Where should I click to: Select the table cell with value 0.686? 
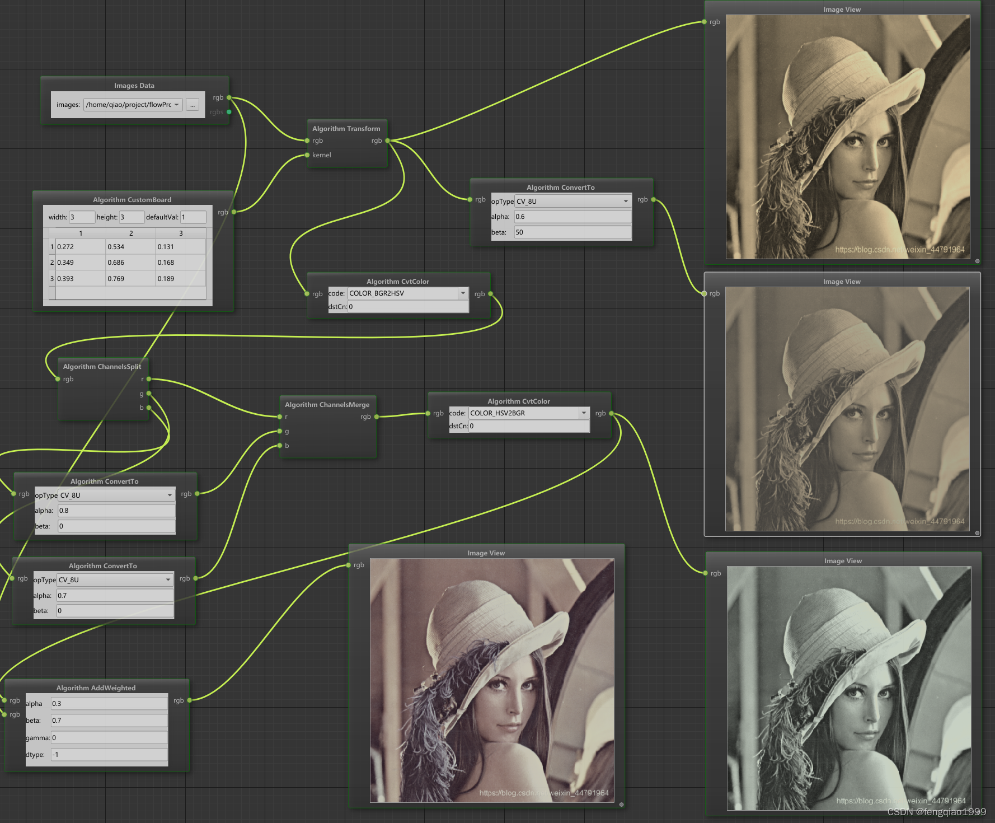(x=131, y=263)
